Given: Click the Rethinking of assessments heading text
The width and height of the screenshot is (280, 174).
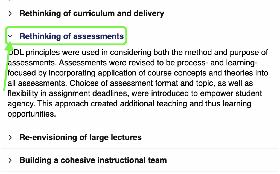Looking at the screenshot, I should coord(71,36).
